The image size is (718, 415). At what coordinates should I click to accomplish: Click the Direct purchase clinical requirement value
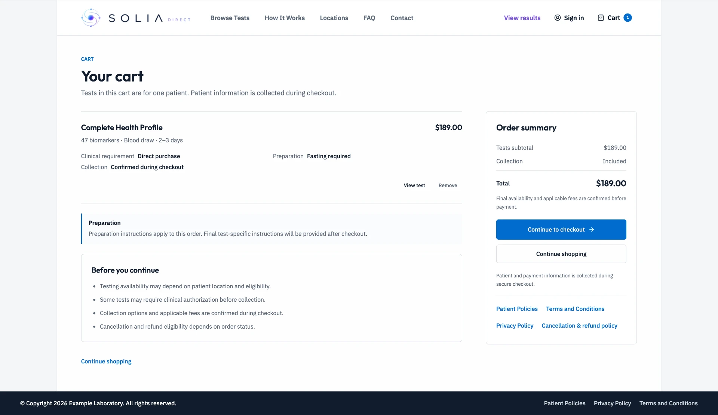[159, 156]
